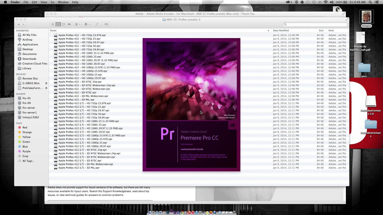Select the G-DRIVE Mini device
The width and height of the screenshot is (383, 215).
(31, 83)
